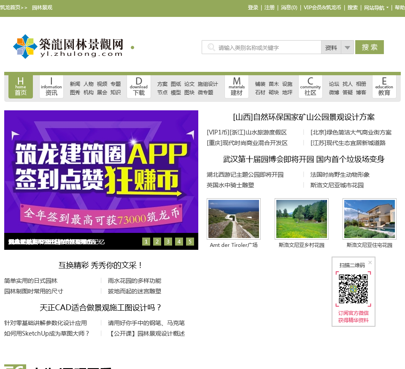The image size is (405, 369).
Task: Open the 教育 education tab
Action: (x=384, y=86)
